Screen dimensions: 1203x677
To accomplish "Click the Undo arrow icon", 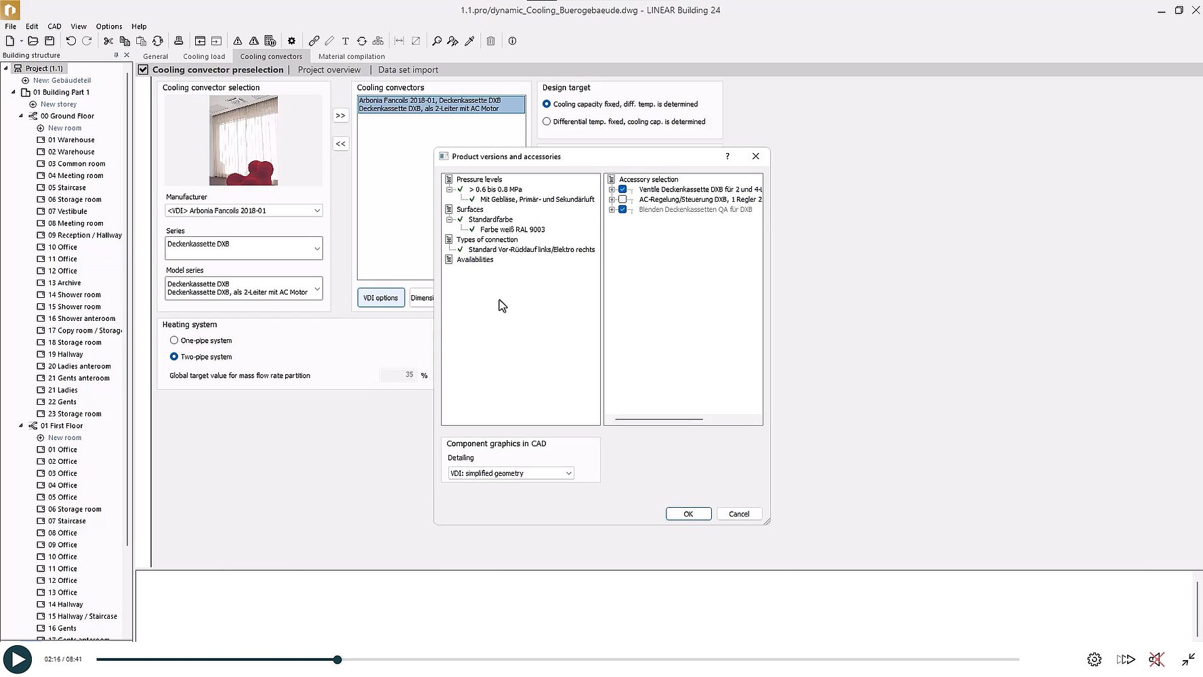I will [x=70, y=41].
